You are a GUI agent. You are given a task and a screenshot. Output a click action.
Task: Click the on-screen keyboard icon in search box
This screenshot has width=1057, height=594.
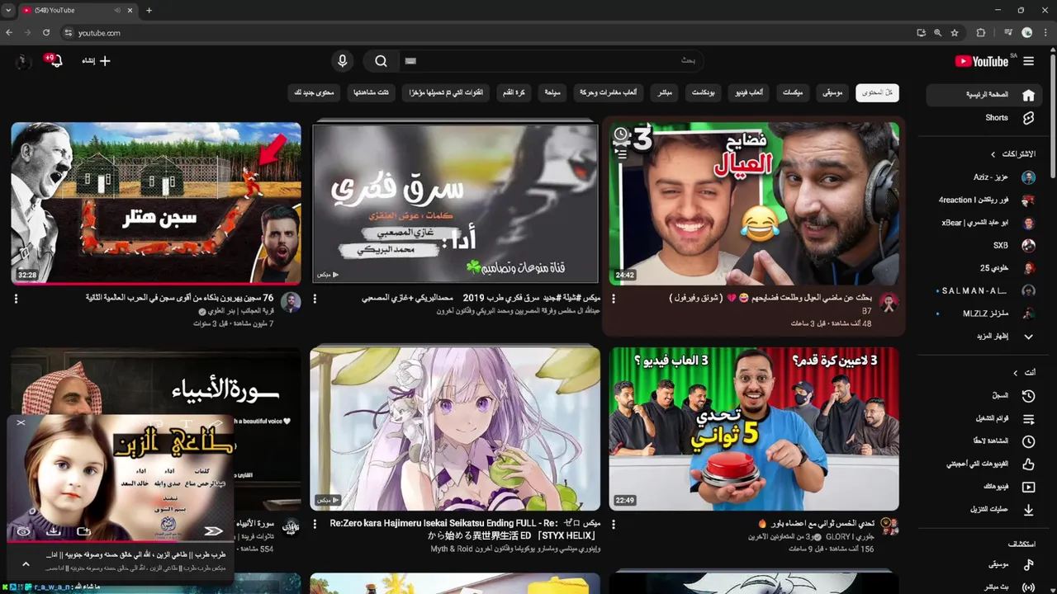(410, 61)
